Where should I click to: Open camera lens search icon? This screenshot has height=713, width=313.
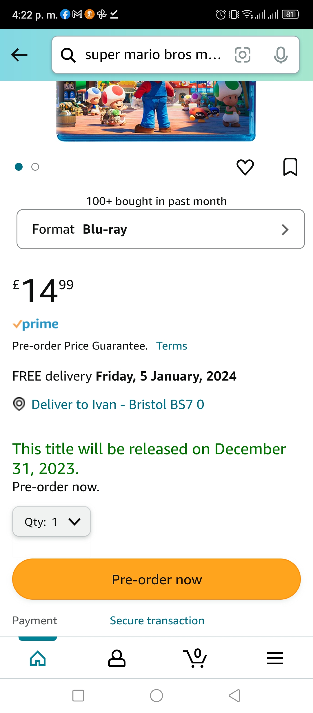[x=243, y=55]
